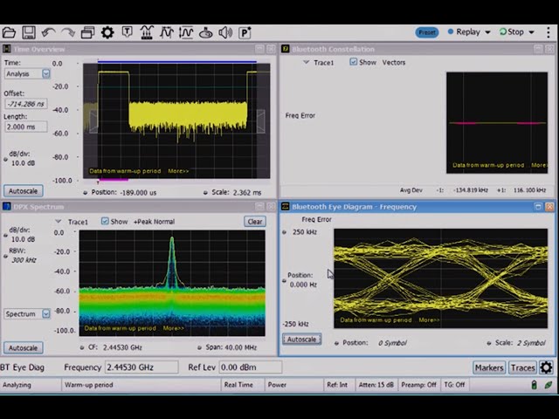Screen dimensions: 559x419
Task: Expand the Stop dropdown arrow
Action: click(531, 32)
